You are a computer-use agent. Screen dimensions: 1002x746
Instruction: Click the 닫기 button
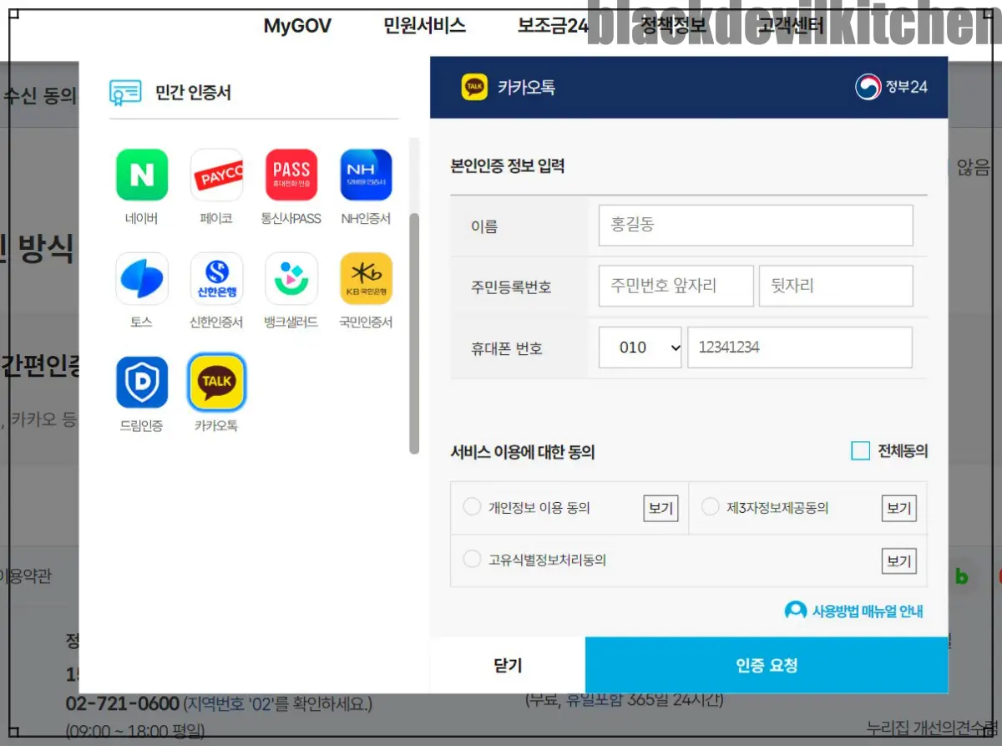(x=508, y=665)
